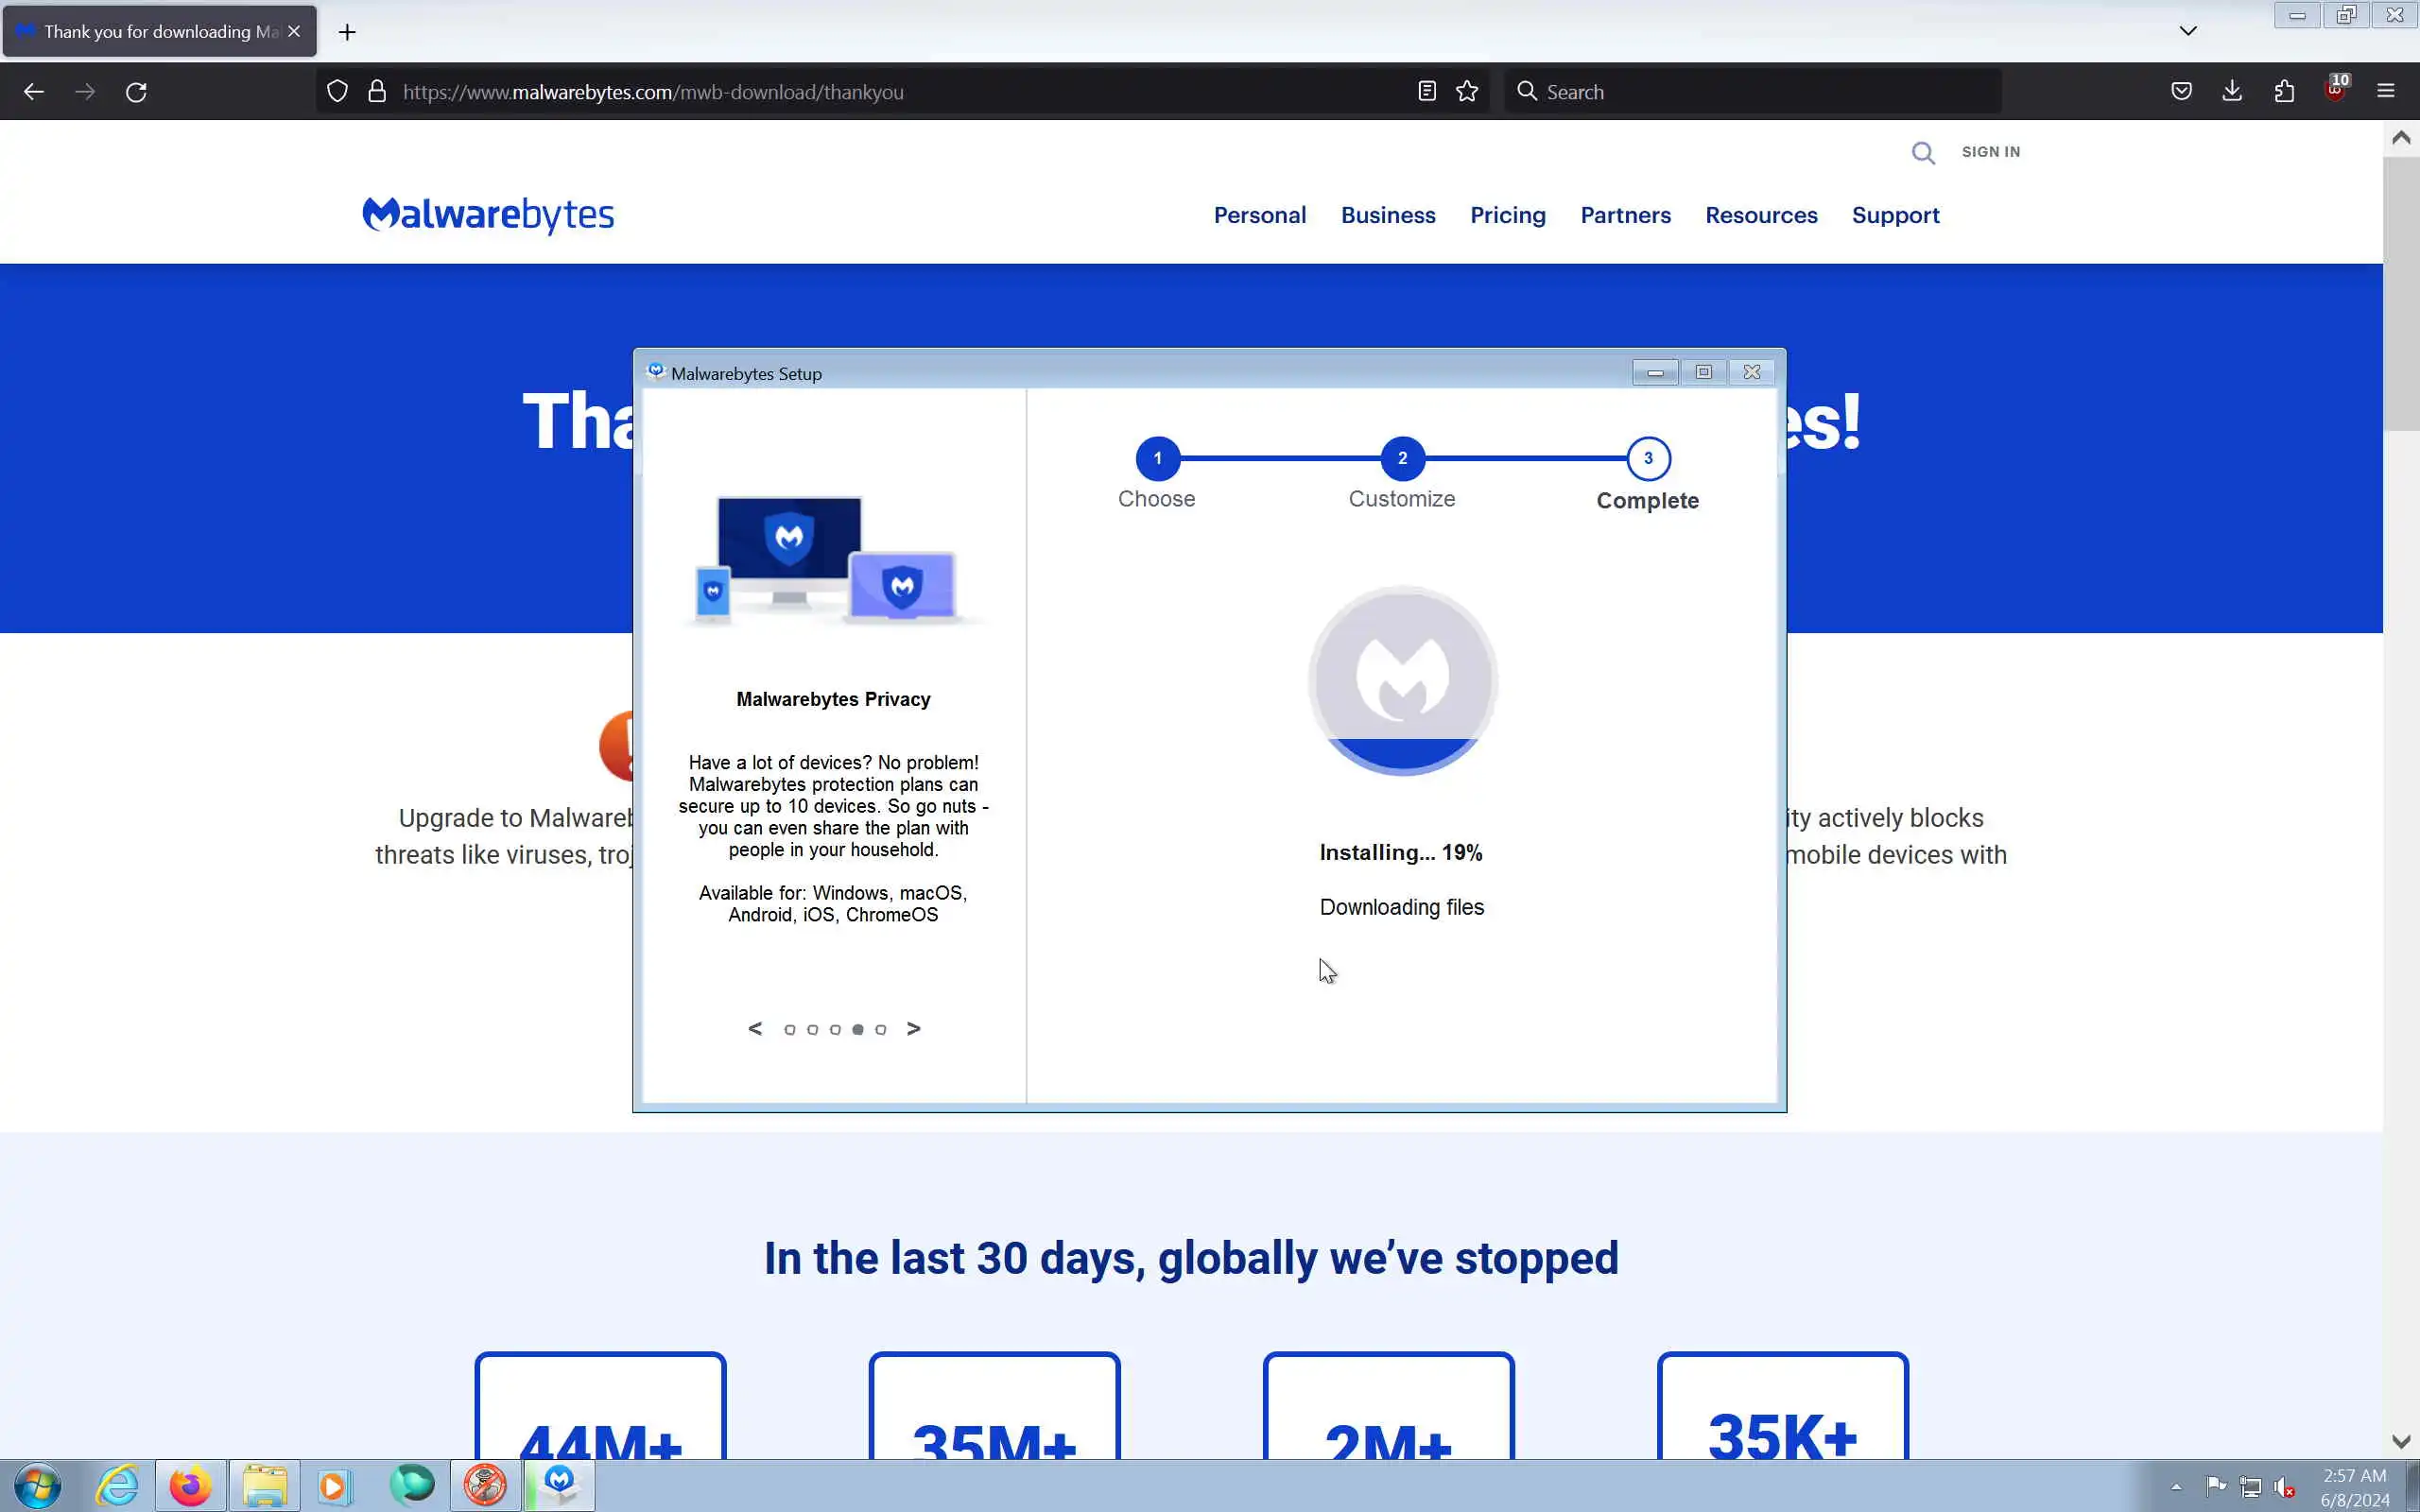Open the Support menu item
This screenshot has height=1512, width=2420.
click(x=1894, y=215)
